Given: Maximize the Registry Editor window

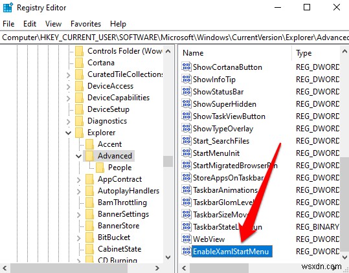Looking at the screenshot, I should pyautogui.click(x=307, y=7).
